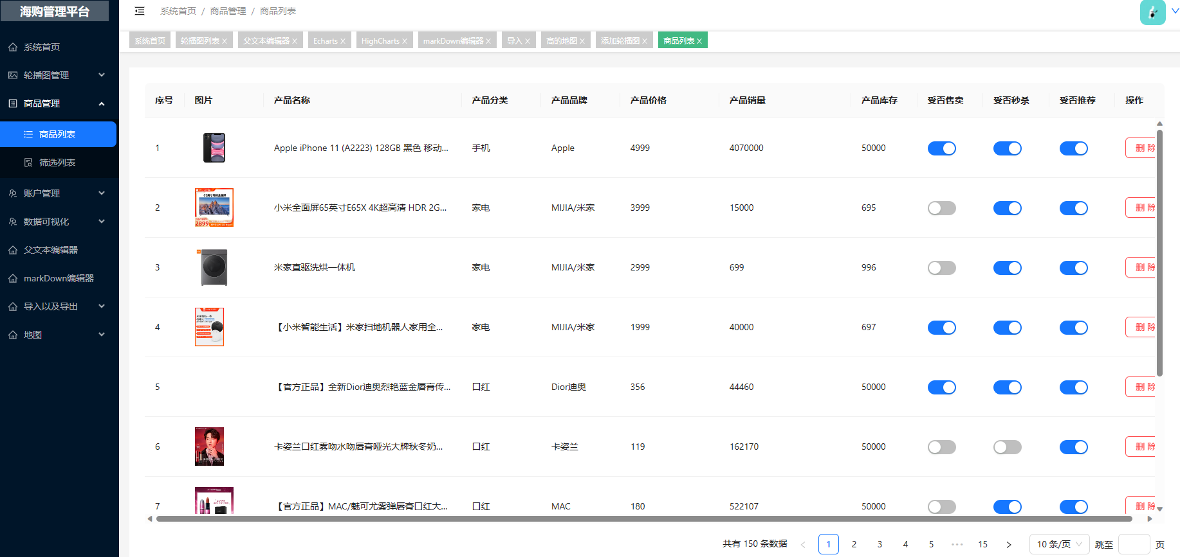Viewport: 1180px width, 557px height.
Task: Close the 高的地图 tab
Action: pyautogui.click(x=582, y=41)
